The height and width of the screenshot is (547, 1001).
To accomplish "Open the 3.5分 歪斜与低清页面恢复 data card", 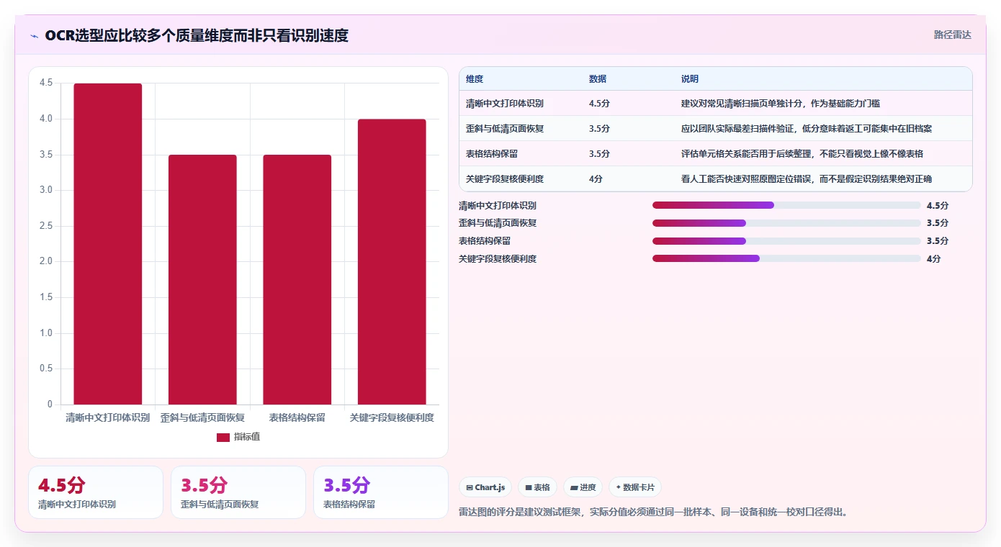I will 238,492.
